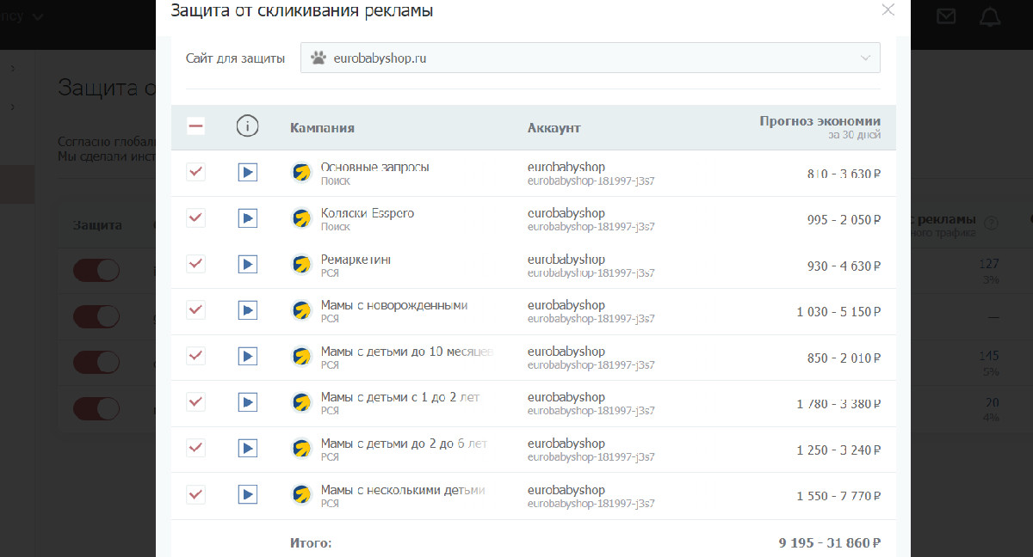
Task: Click the info icon in table header
Action: coord(247,127)
